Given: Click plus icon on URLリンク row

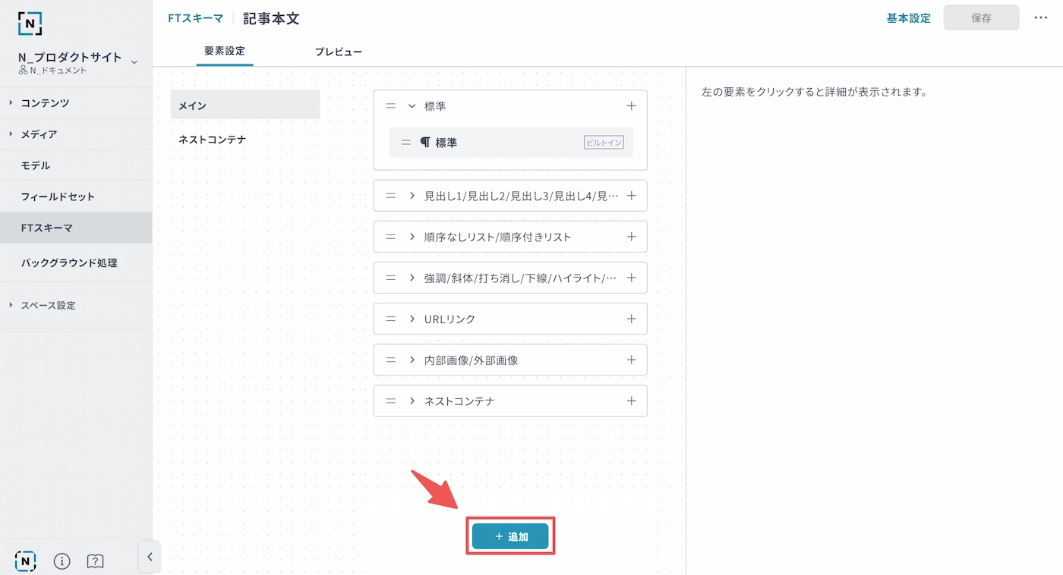Looking at the screenshot, I should coord(631,319).
